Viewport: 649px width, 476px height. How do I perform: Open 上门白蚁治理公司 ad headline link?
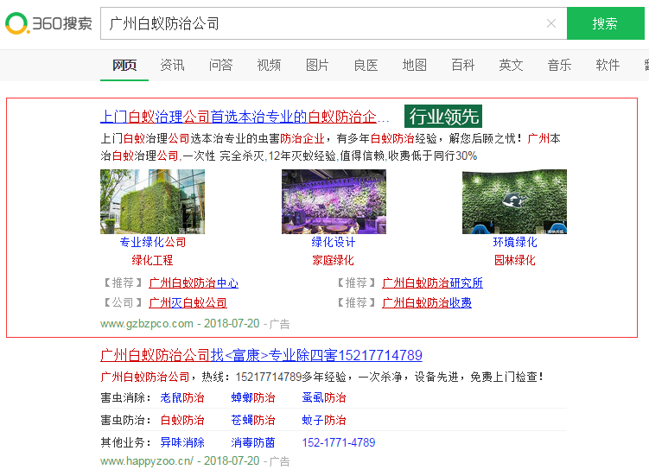click(245, 117)
